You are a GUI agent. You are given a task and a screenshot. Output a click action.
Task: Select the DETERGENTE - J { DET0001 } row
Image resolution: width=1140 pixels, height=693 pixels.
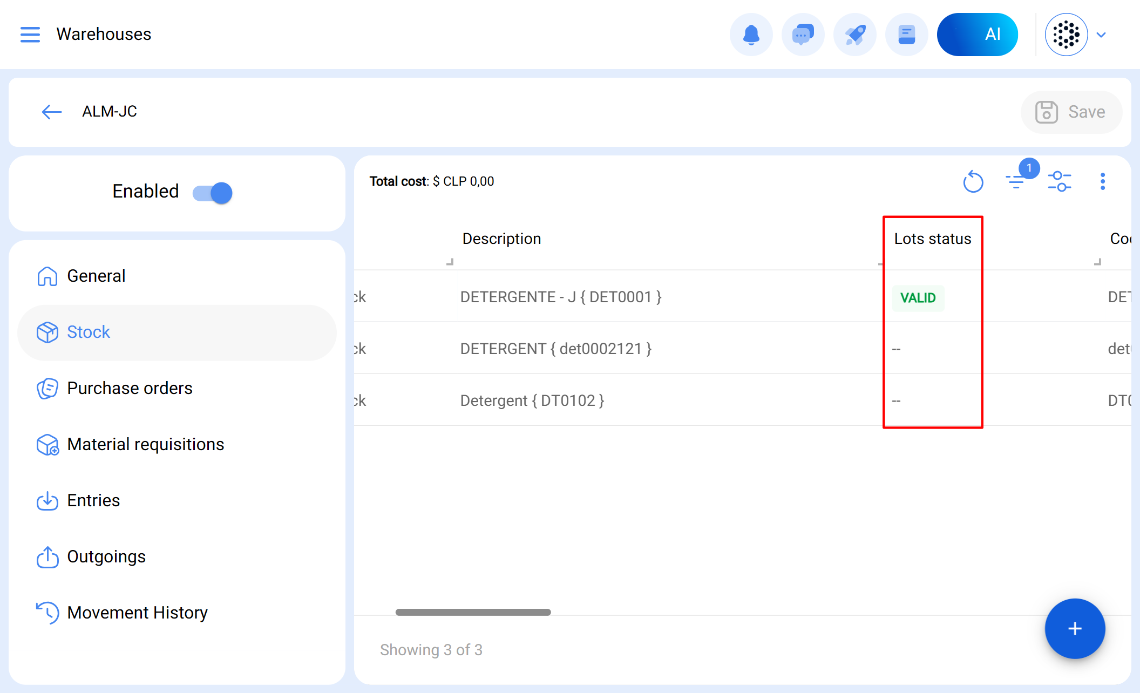coord(743,296)
